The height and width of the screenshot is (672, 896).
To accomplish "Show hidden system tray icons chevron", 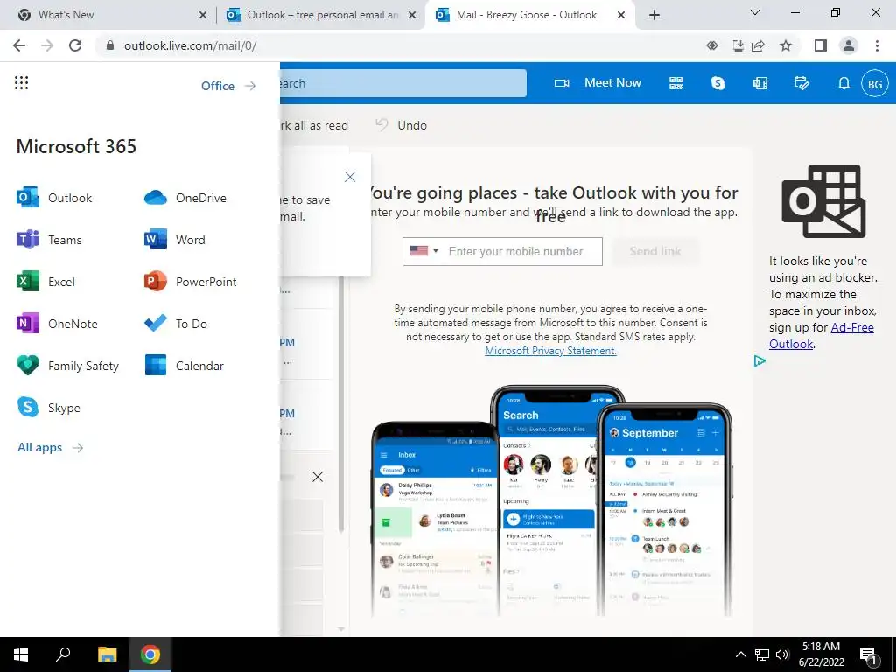I will (740, 654).
